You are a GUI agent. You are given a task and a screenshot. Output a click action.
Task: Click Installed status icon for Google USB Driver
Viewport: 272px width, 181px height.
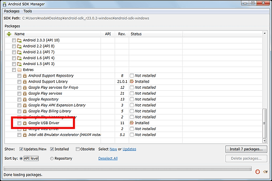click(x=132, y=123)
